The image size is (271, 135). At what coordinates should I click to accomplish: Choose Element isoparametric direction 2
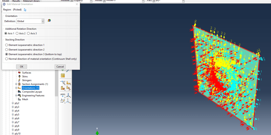pyautogui.click(x=6, y=49)
